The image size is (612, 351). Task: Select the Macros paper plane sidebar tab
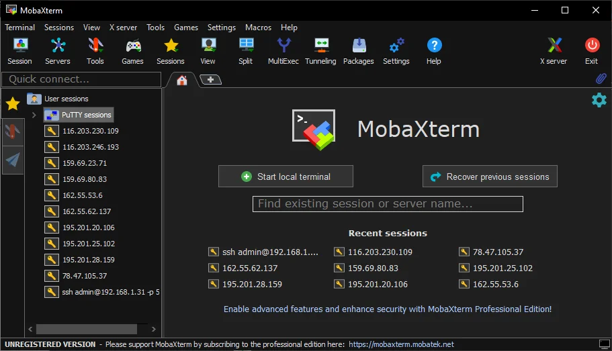(13, 160)
